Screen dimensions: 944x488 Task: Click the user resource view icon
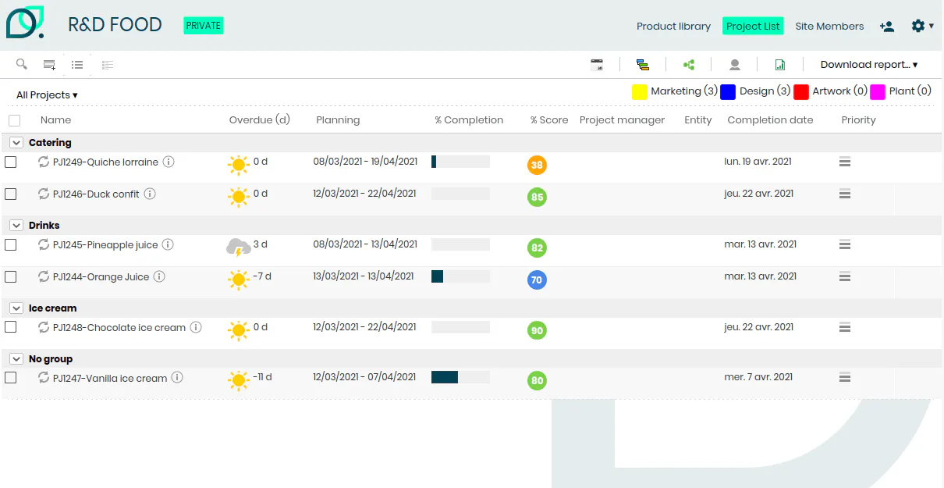coord(734,65)
